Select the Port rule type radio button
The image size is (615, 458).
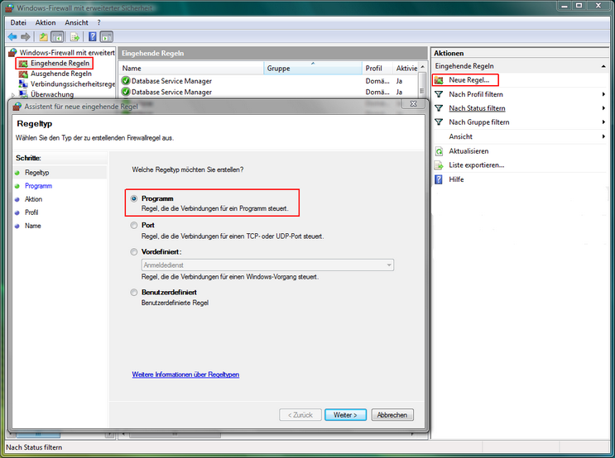134,225
